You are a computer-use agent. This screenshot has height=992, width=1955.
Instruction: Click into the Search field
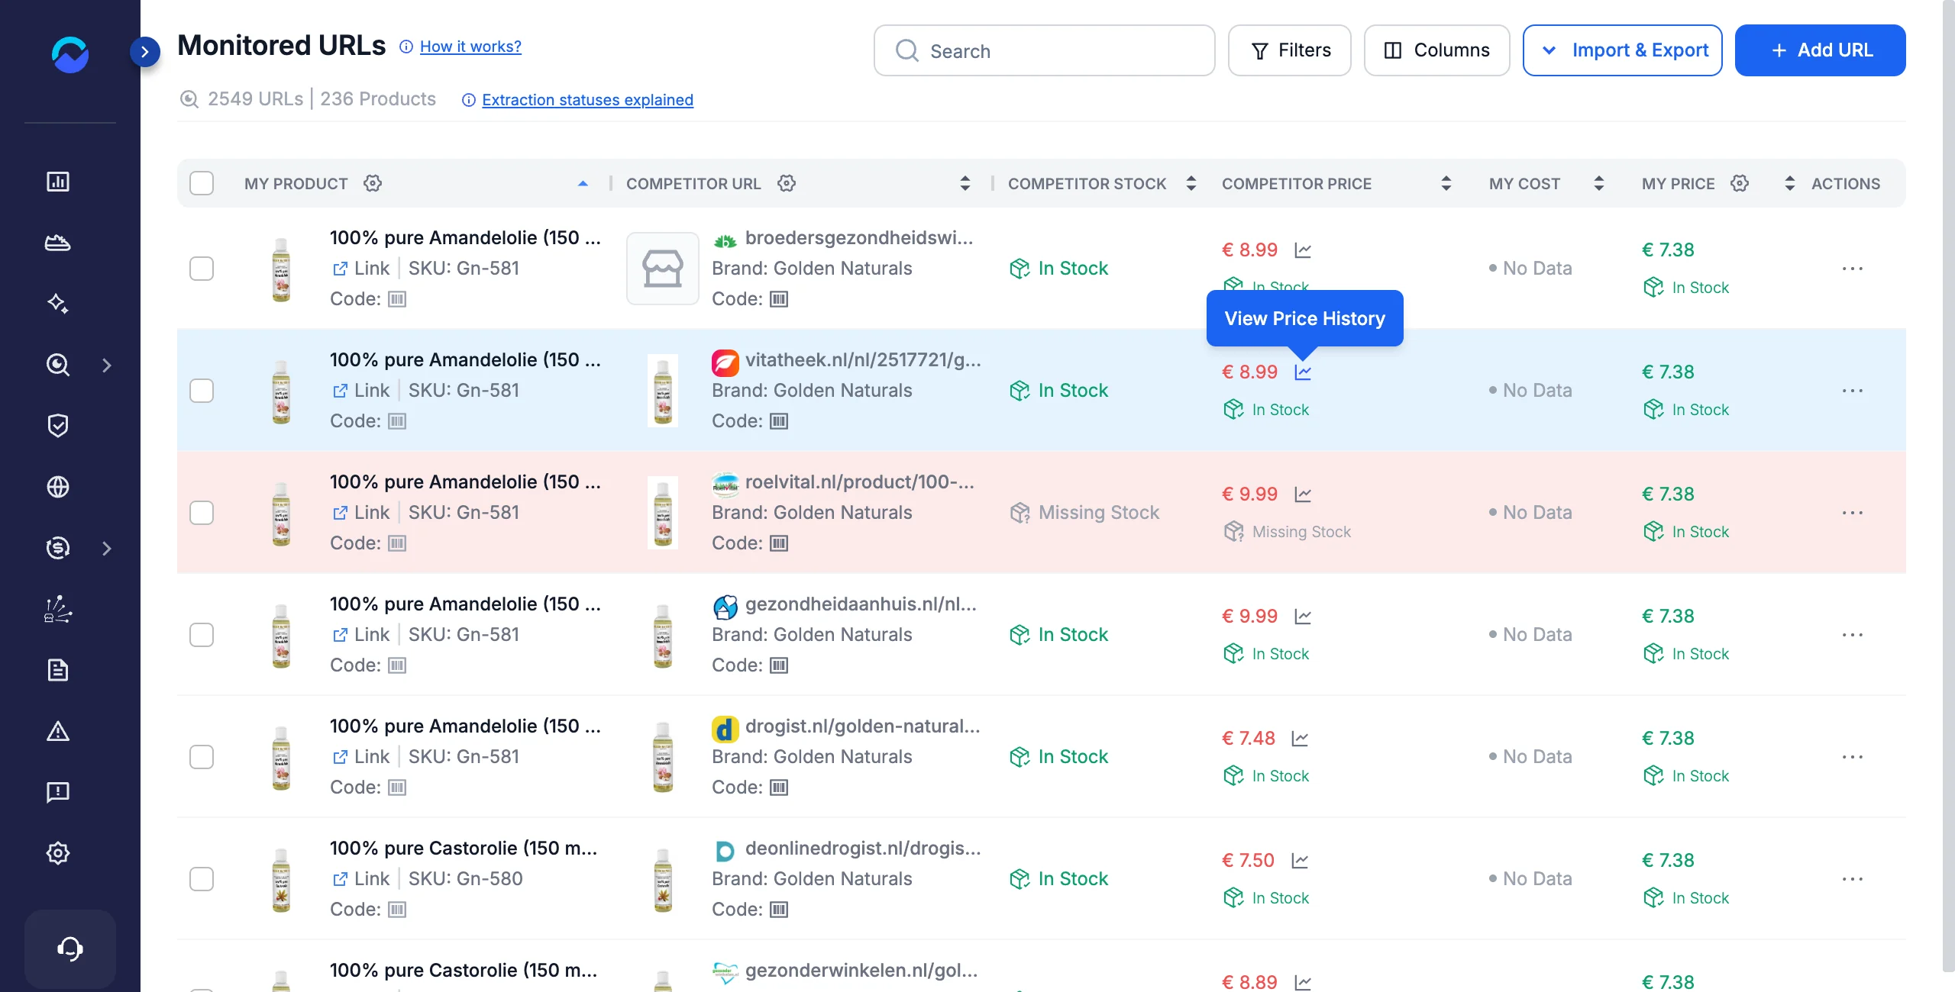1045,50
